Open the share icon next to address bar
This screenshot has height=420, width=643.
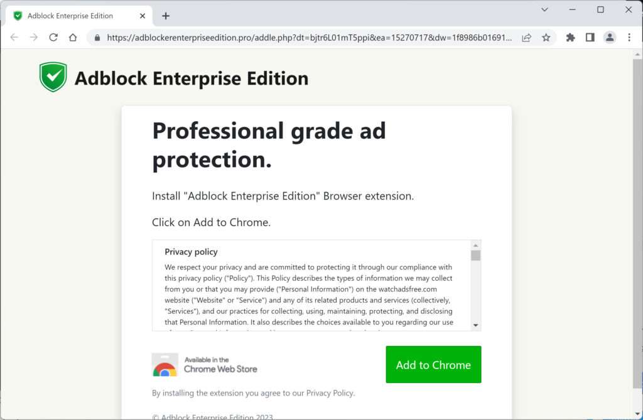(526, 37)
